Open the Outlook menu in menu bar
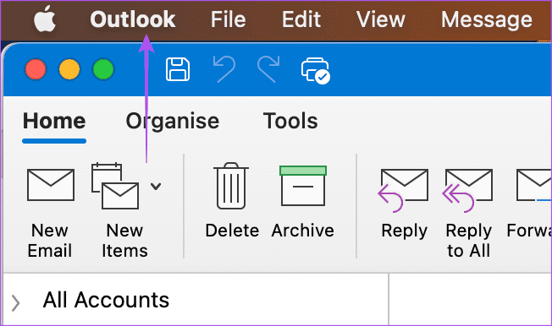Screen dimensions: 552x326 point(133,19)
